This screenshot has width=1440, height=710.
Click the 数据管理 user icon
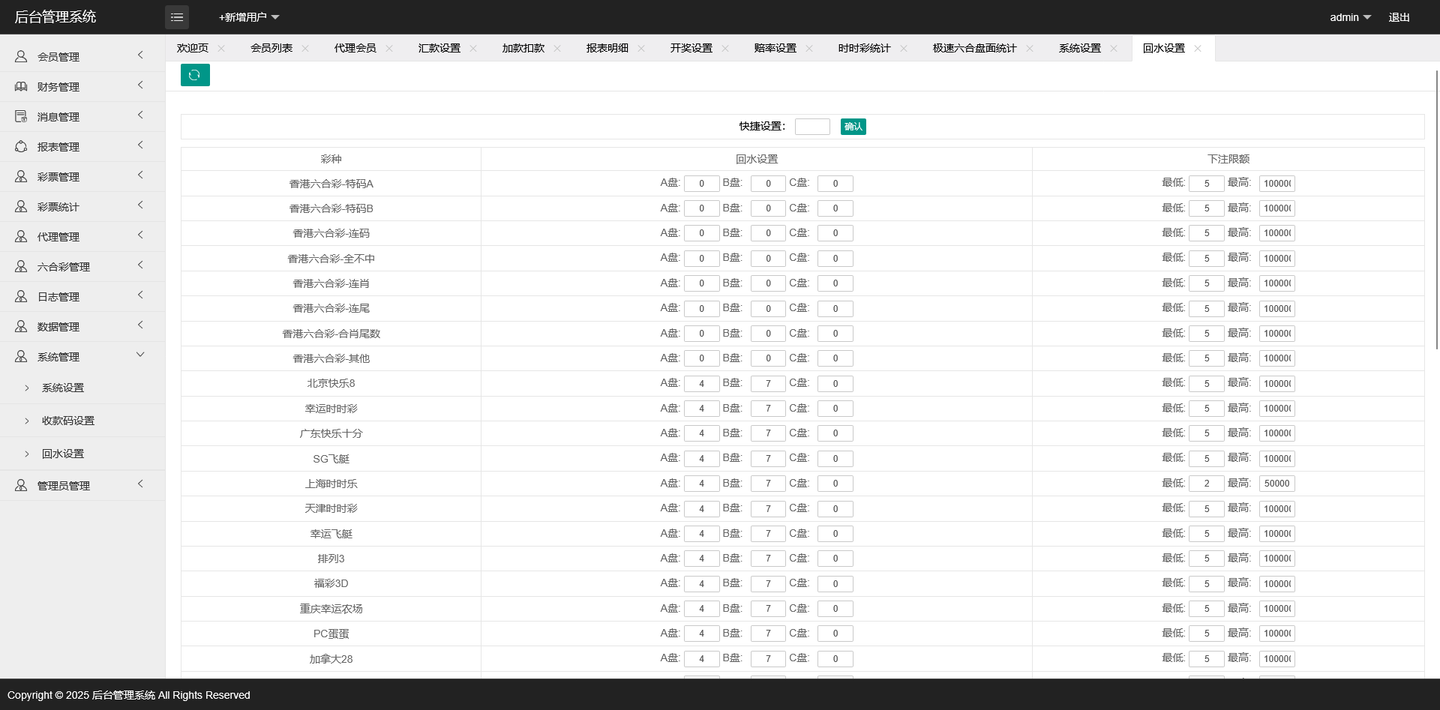pyautogui.click(x=21, y=326)
